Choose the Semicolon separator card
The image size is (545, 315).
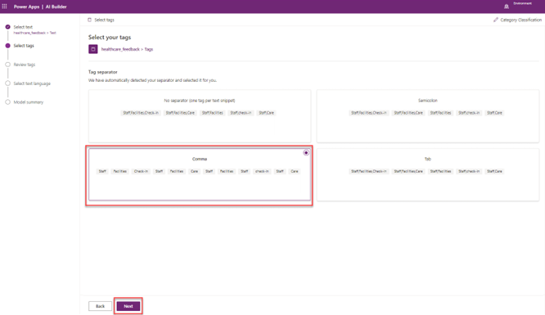428,116
